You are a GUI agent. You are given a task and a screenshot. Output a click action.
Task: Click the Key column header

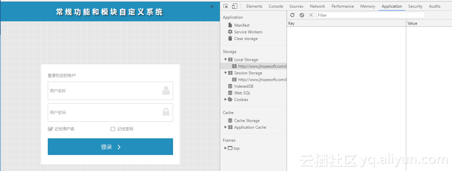346,23
